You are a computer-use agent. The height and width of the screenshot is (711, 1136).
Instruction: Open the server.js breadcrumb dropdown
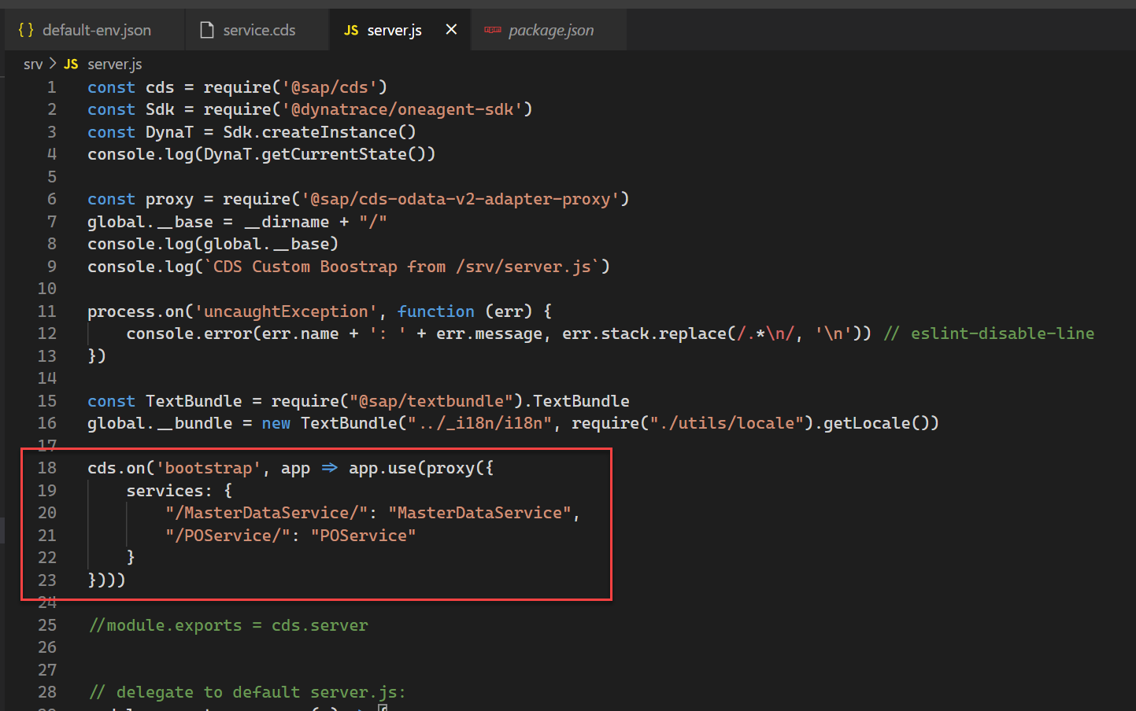pos(114,64)
